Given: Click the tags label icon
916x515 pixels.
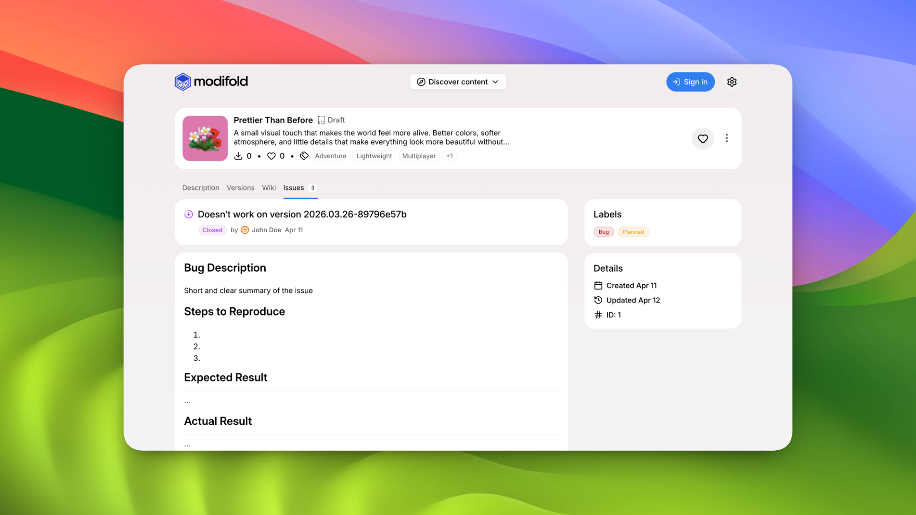Looking at the screenshot, I should [304, 156].
